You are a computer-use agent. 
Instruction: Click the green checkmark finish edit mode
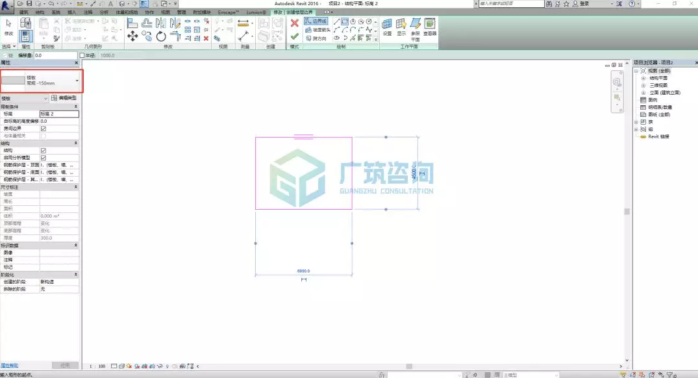pyautogui.click(x=294, y=36)
